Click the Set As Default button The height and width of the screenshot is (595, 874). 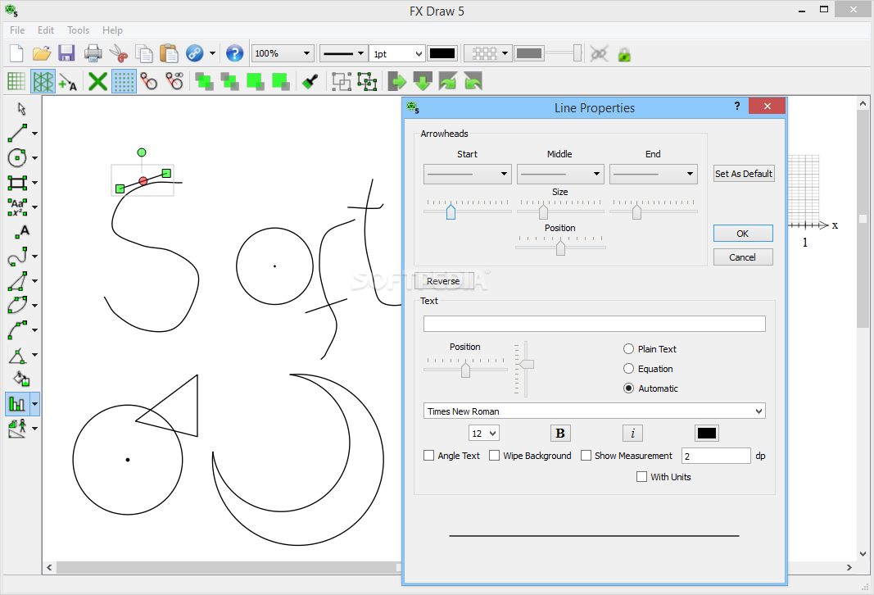coord(744,174)
